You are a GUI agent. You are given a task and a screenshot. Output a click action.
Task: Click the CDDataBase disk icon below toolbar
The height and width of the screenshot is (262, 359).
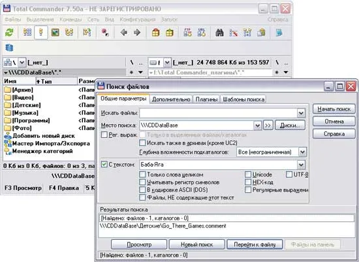(x=9, y=48)
